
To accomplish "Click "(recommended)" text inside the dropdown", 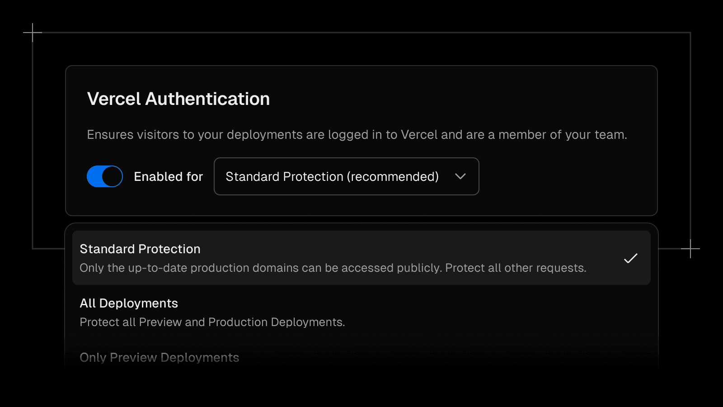I will point(393,176).
